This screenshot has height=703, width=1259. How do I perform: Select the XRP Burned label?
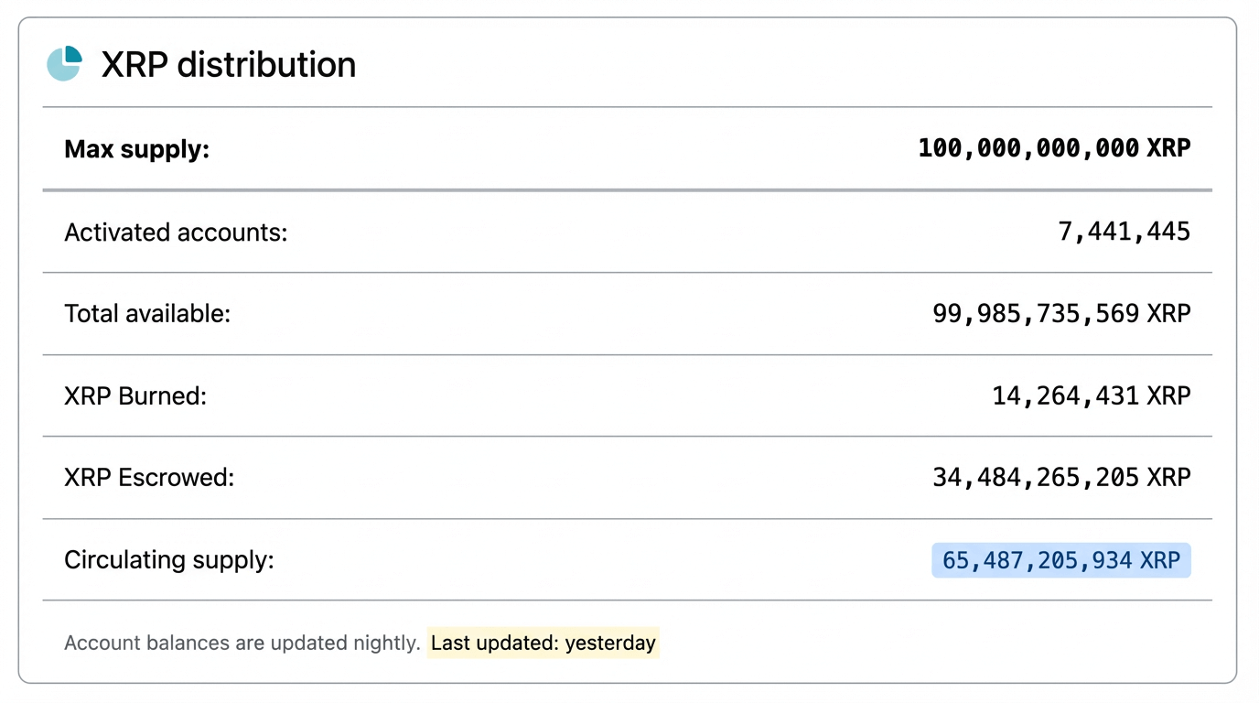(x=135, y=396)
